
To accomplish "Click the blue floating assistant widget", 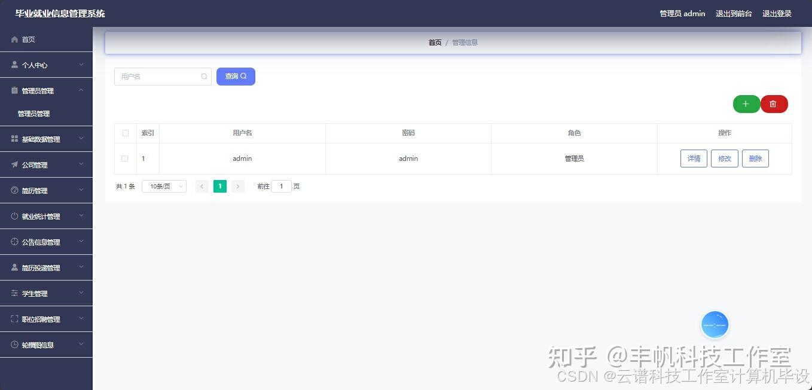I will [715, 324].
